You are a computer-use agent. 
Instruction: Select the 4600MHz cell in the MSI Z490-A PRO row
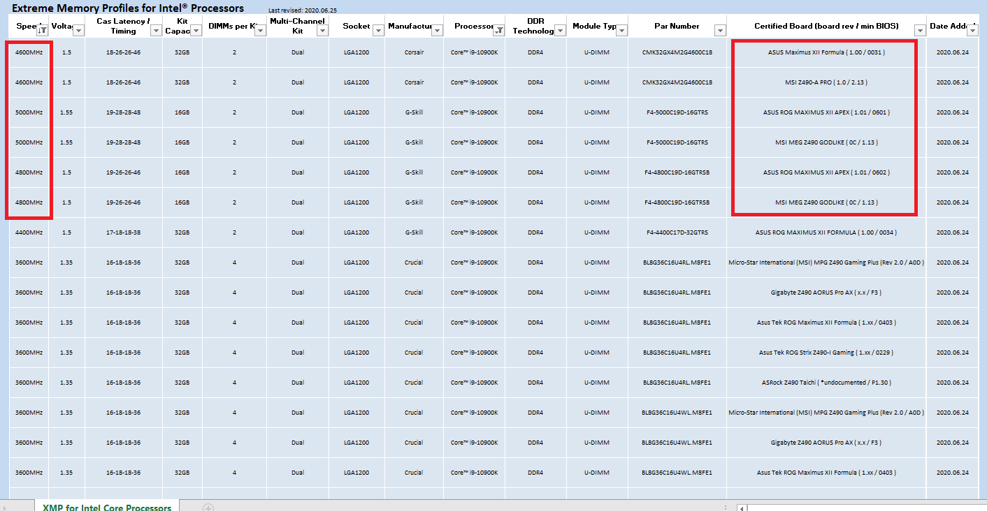(x=29, y=82)
